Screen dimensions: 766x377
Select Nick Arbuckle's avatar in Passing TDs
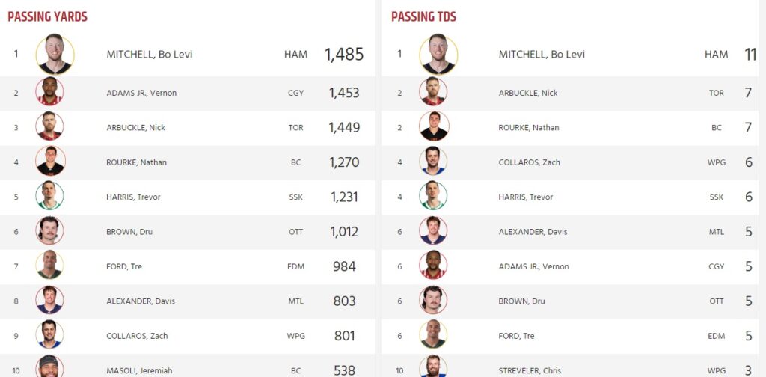(x=433, y=91)
